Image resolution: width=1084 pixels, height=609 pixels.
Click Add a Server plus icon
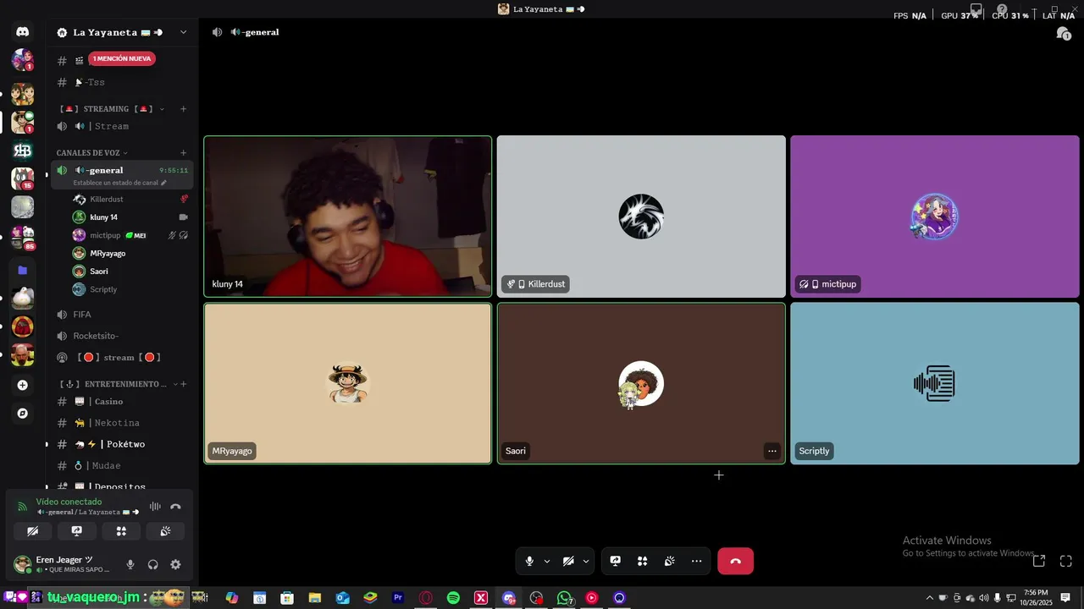click(x=23, y=385)
